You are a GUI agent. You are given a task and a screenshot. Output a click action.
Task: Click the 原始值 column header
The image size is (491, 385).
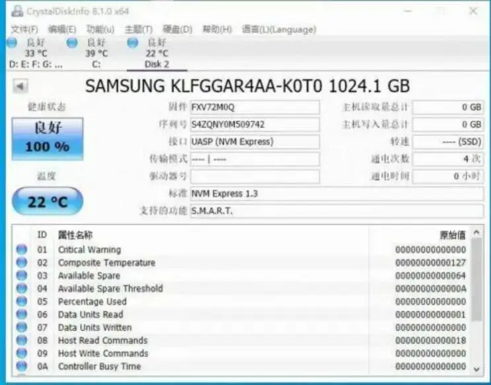[453, 235]
